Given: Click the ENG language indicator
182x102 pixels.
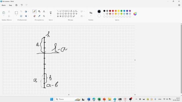Looking at the screenshot, I should (x=160, y=99).
